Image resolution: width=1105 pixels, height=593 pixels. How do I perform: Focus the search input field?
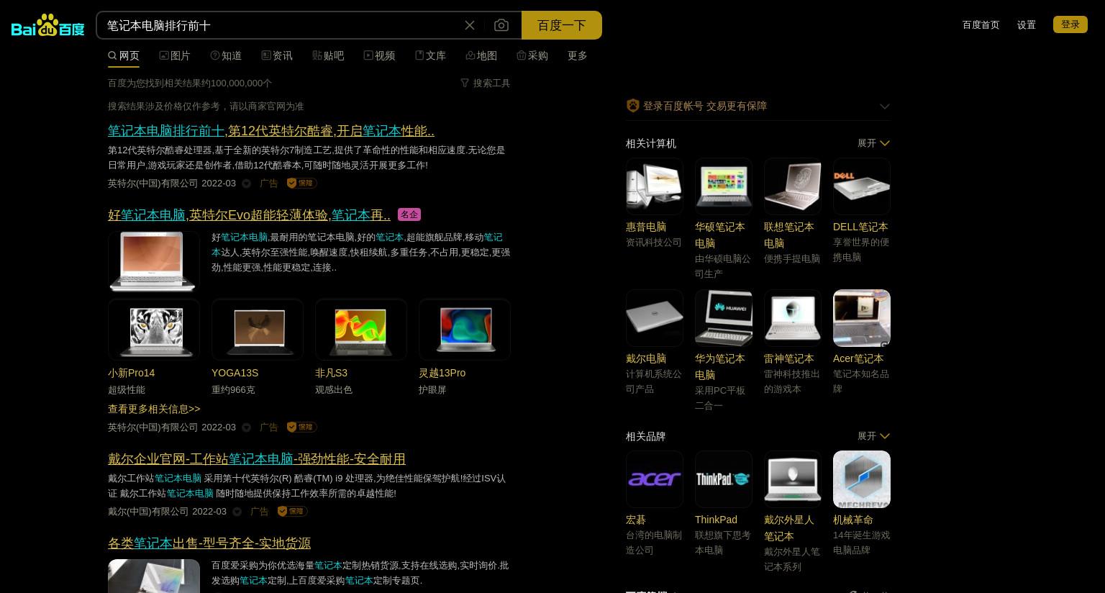coord(281,25)
